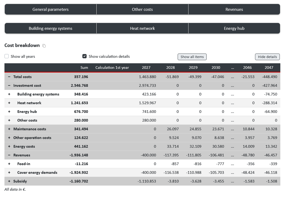
Task: Select Other costs sum 280.000
Action: tap(81, 120)
